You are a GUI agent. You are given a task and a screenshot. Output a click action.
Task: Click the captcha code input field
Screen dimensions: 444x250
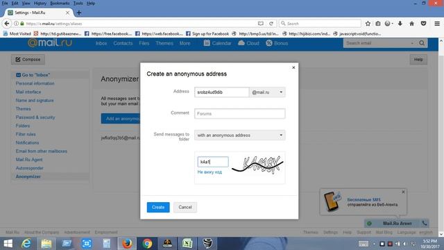[213, 162]
